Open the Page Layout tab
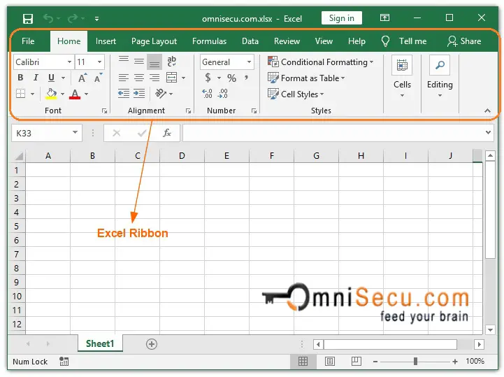Viewport: 504px width, 377px height. point(154,41)
